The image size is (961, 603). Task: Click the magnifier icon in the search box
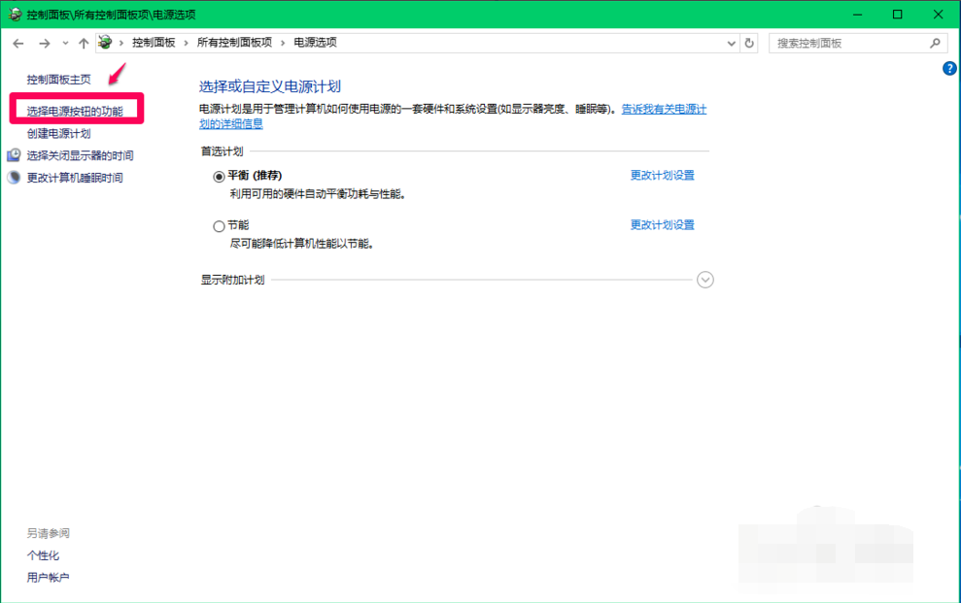[x=935, y=44]
